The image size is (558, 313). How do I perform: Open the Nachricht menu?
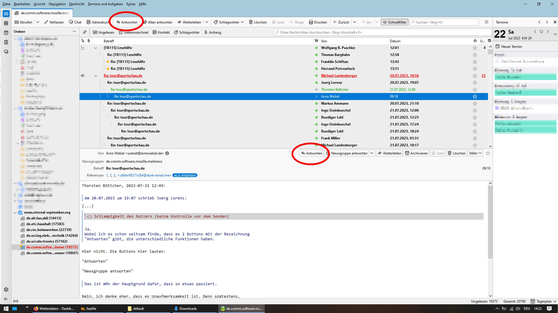coord(76,4)
